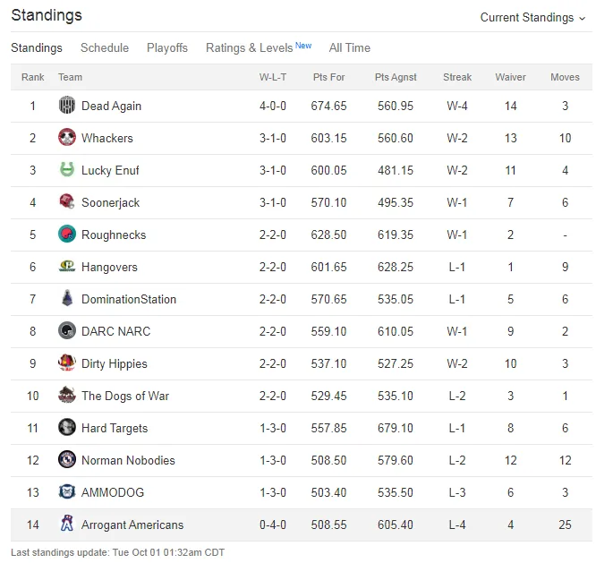Click the DARC NARC gray helmet icon
The image size is (596, 563).
point(67,331)
